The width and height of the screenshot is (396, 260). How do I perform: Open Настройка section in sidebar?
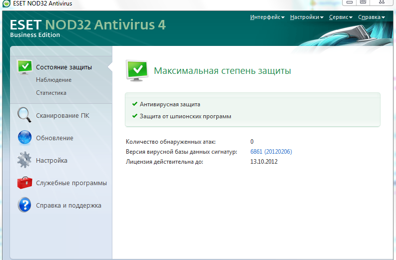pyautogui.click(x=51, y=161)
